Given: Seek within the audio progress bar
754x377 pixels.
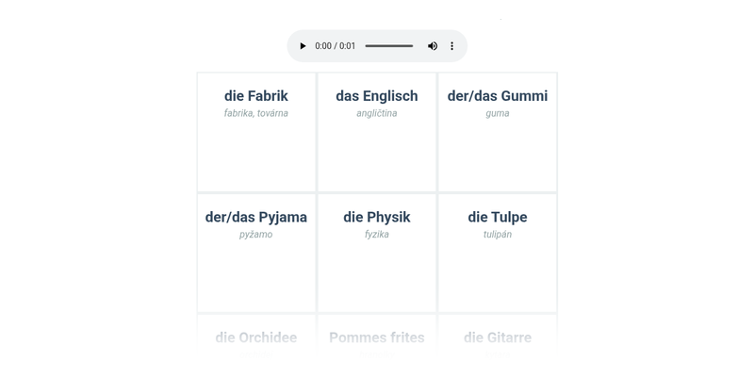Looking at the screenshot, I should (389, 46).
